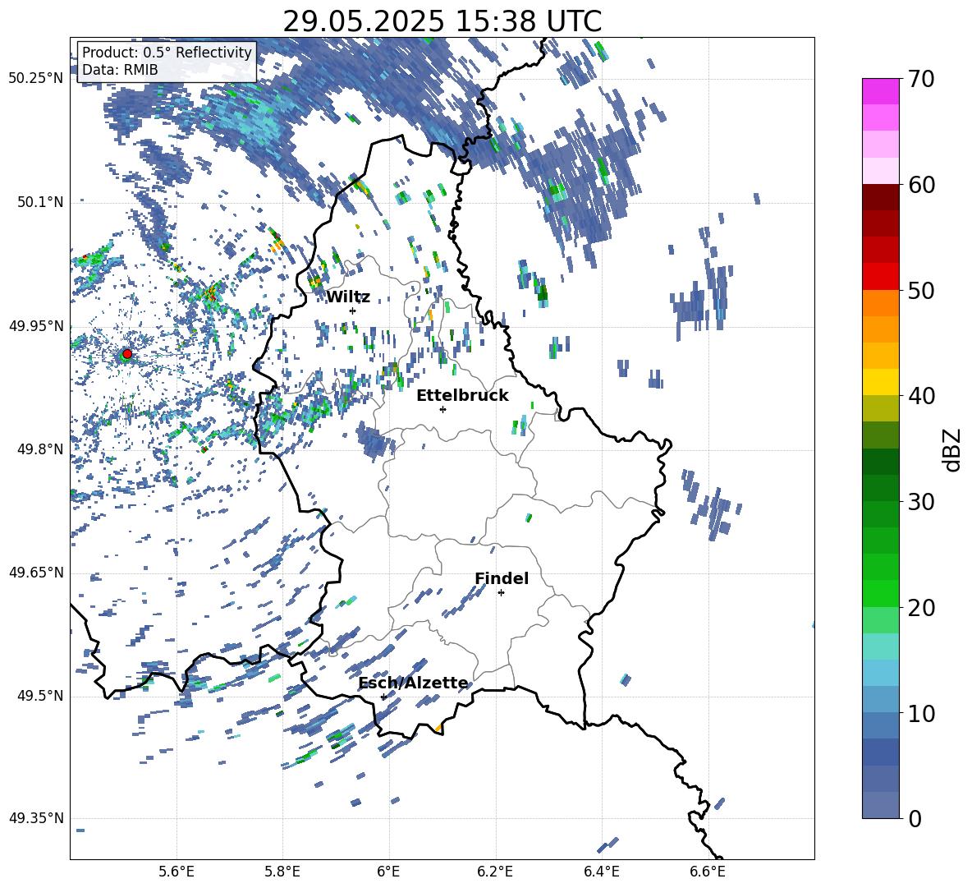Click the 5.6°E longitude label
Image resolution: width=972 pixels, height=888 pixels.
pos(177,872)
